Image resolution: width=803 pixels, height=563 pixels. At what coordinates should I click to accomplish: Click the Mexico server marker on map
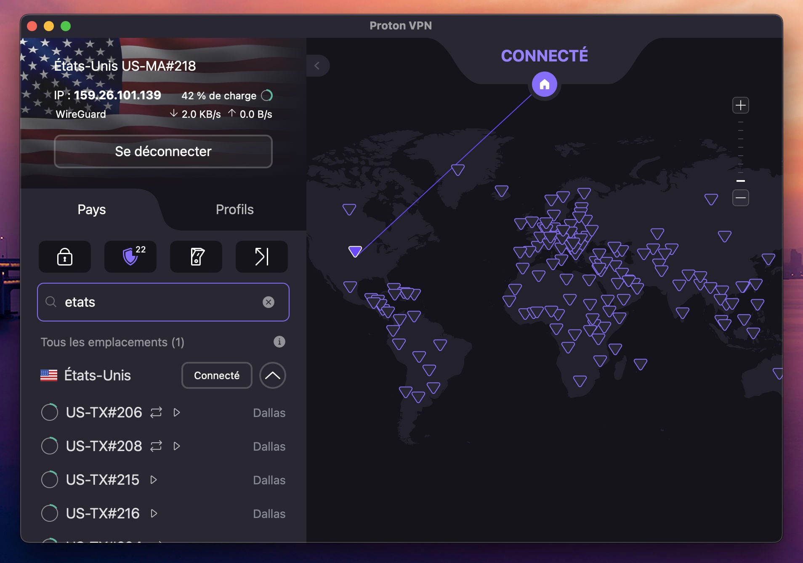tap(350, 287)
